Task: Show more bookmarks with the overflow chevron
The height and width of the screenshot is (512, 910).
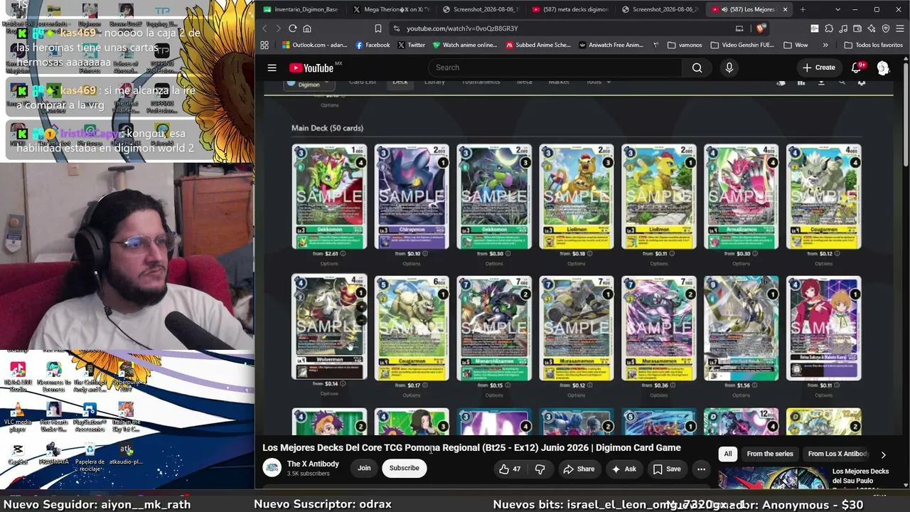Action: click(825, 45)
